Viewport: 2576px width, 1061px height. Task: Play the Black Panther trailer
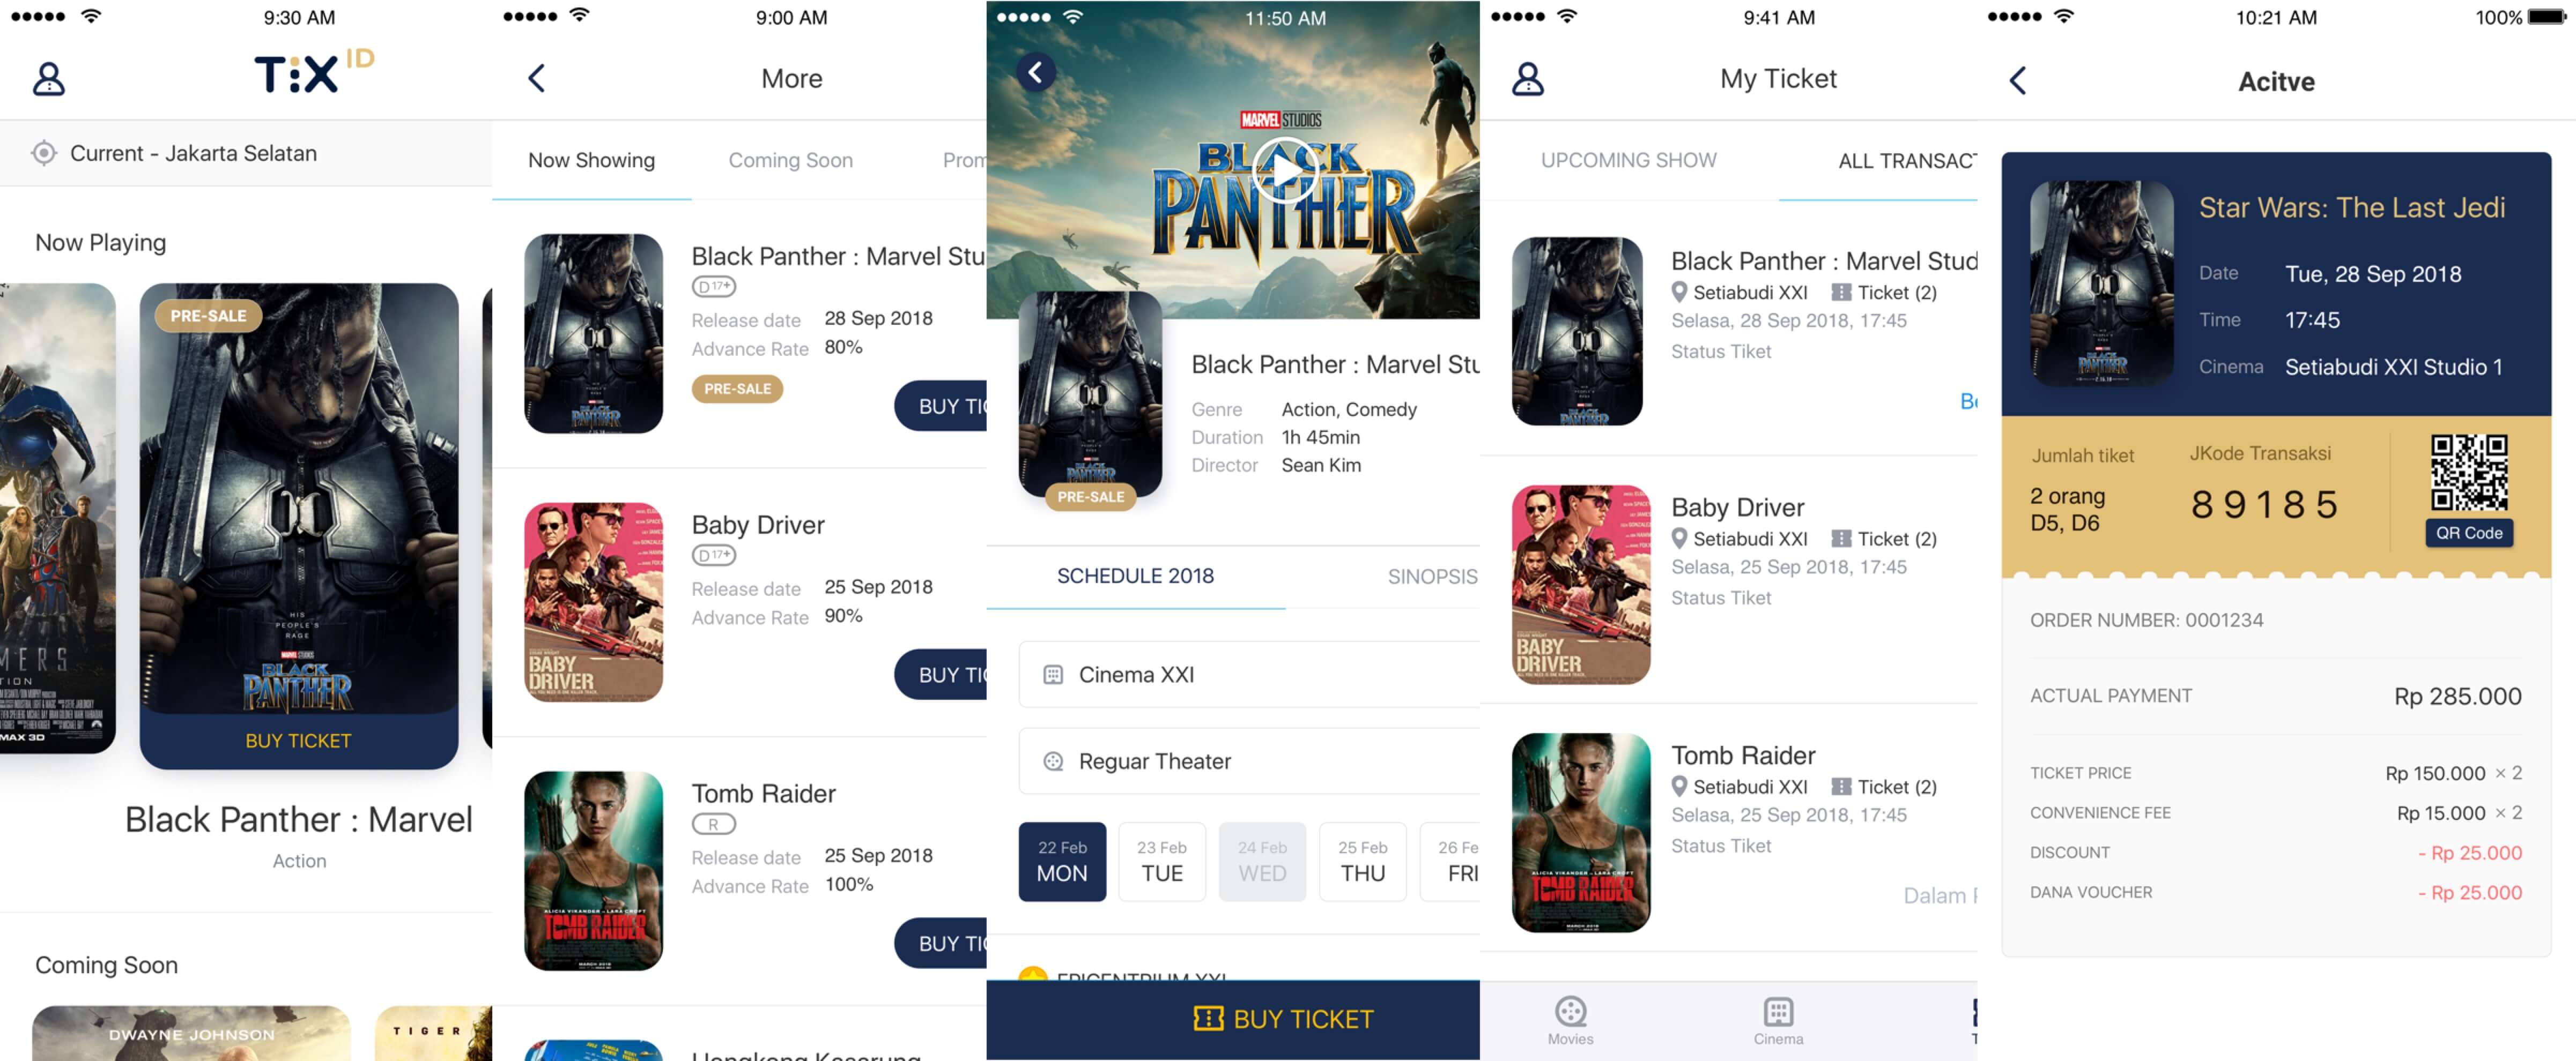(1285, 171)
